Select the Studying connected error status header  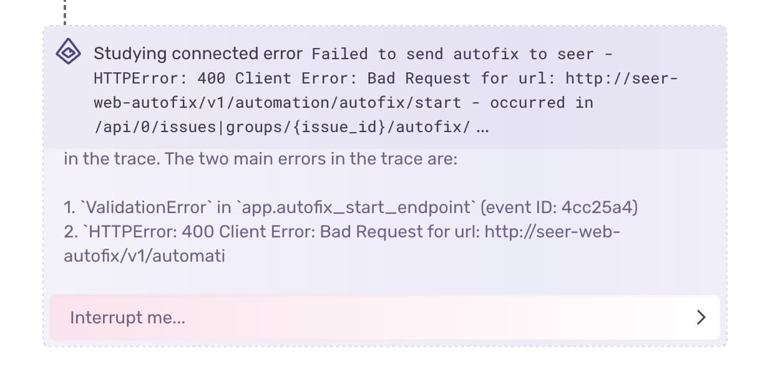click(x=197, y=54)
